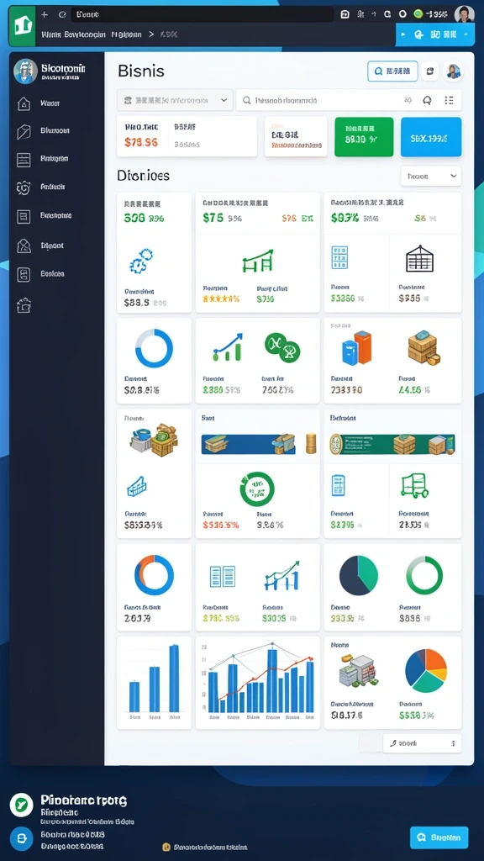The width and height of the screenshot is (484, 861).
Task: Switch to list view icon beside the search bar
Action: (x=449, y=100)
